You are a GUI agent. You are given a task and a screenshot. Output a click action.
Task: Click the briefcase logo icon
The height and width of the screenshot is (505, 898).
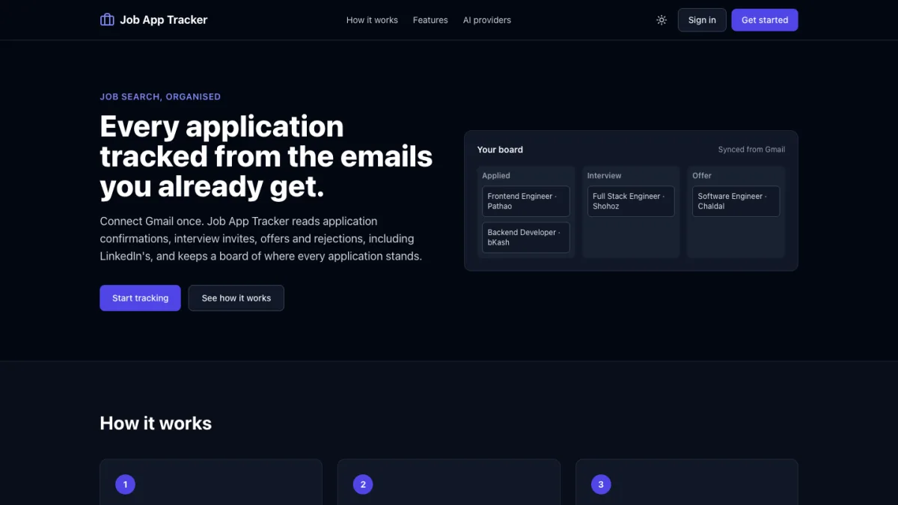pyautogui.click(x=107, y=19)
